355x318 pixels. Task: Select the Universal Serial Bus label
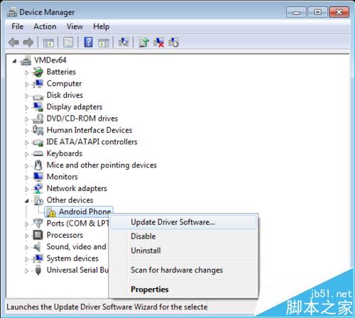(x=77, y=270)
